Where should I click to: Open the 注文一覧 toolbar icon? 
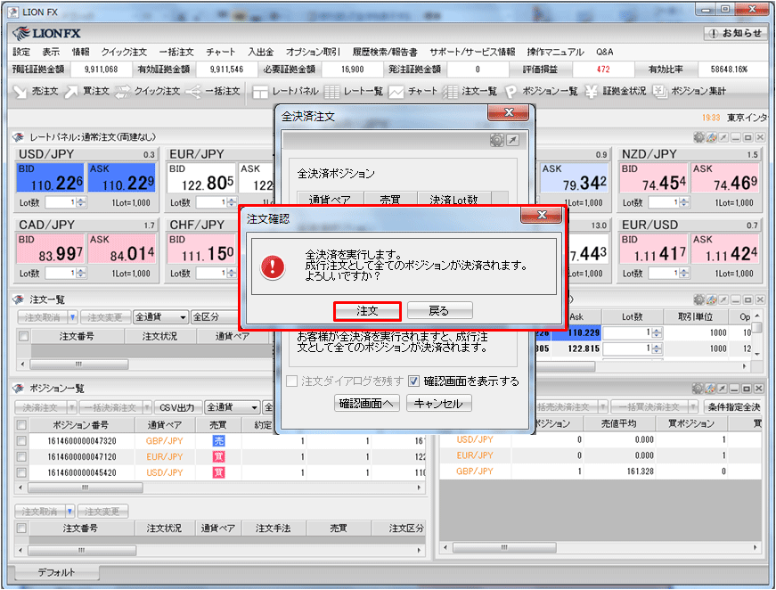[x=450, y=92]
